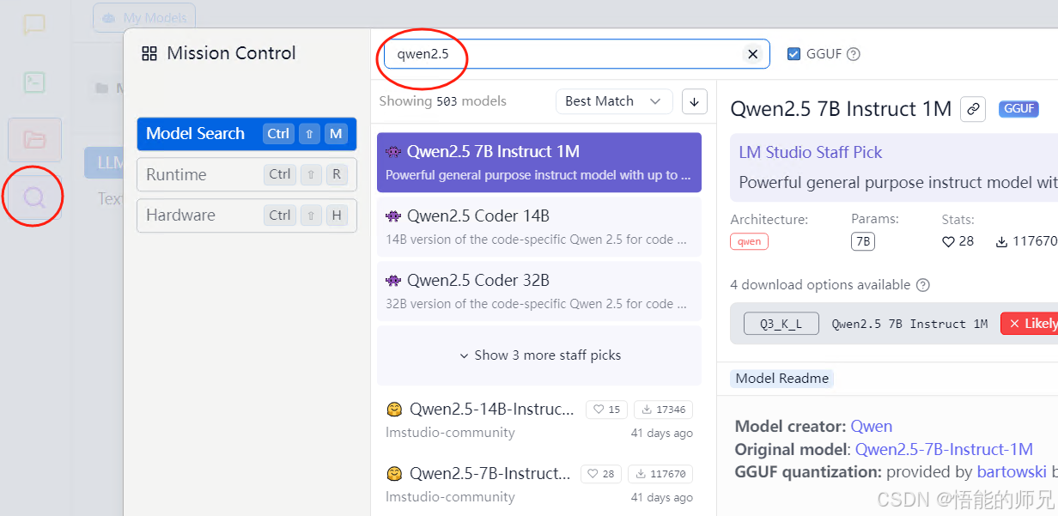Image resolution: width=1058 pixels, height=516 pixels.
Task: Open the Qwen model creator link
Action: click(x=872, y=427)
